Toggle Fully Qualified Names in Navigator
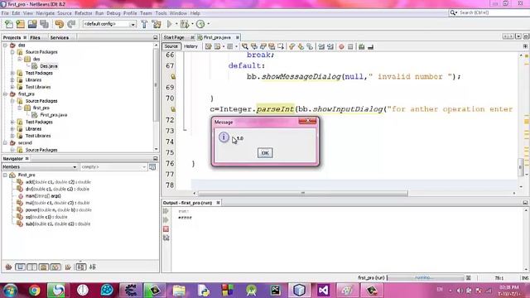The height and width of the screenshot is (298, 530). tap(68, 267)
